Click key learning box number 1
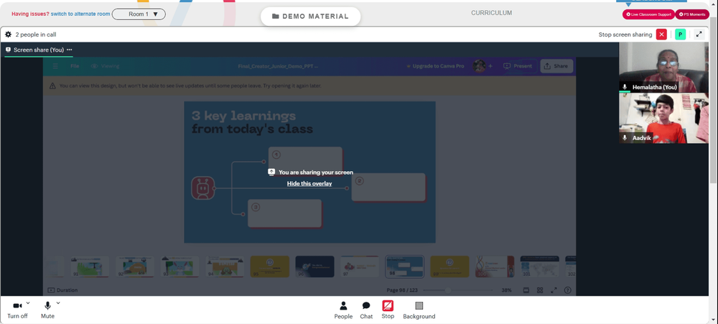The image size is (718, 324). coord(305,160)
